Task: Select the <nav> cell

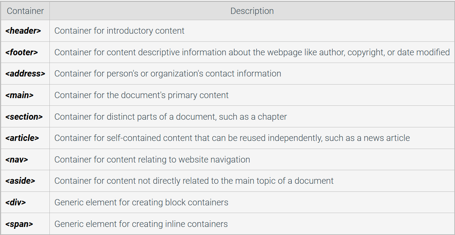Action: click(x=25, y=160)
